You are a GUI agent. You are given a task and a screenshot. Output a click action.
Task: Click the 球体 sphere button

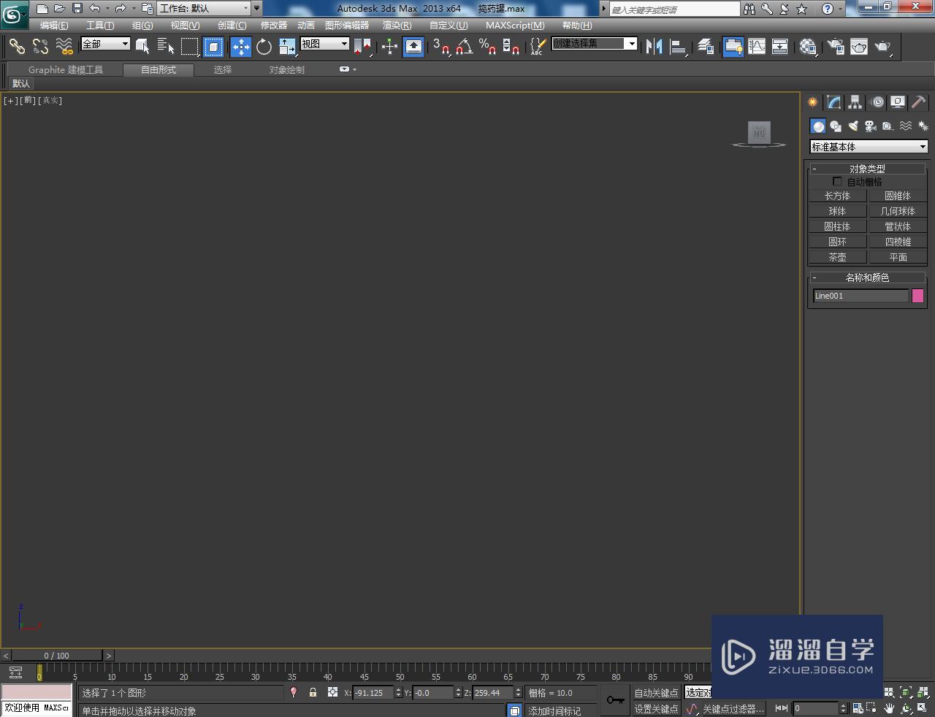click(837, 211)
